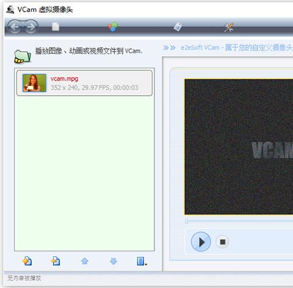This screenshot has width=293, height=288.
Task: Click the green folder media icon
Action: tap(23, 56)
